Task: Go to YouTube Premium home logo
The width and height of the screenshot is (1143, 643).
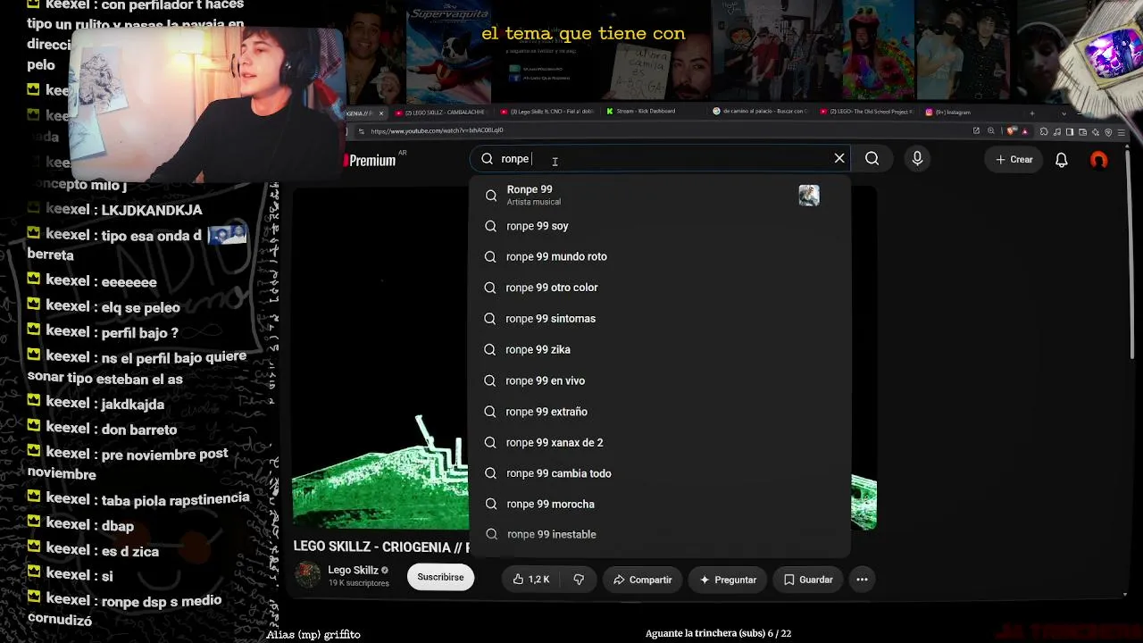Action: click(369, 161)
